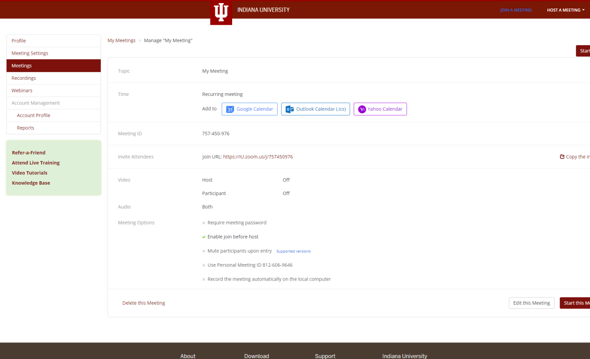Click Use Personal Meeting ID option text
This screenshot has height=359, width=590.
tap(250, 265)
